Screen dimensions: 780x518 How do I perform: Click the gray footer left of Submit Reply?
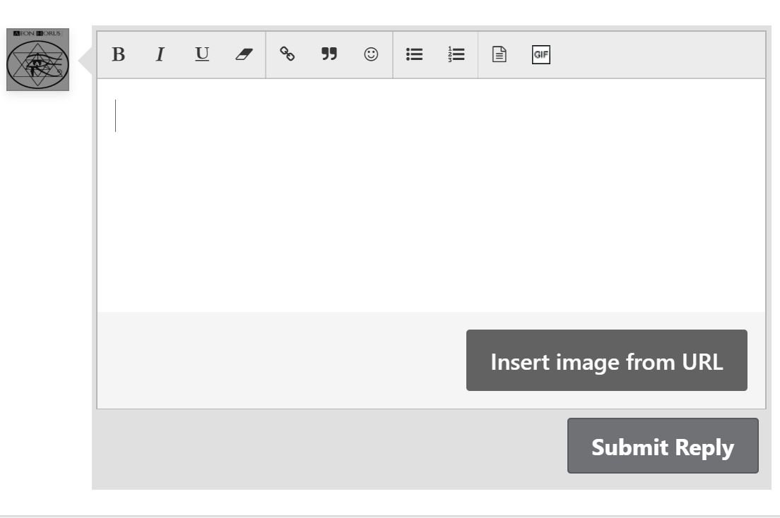(325, 447)
